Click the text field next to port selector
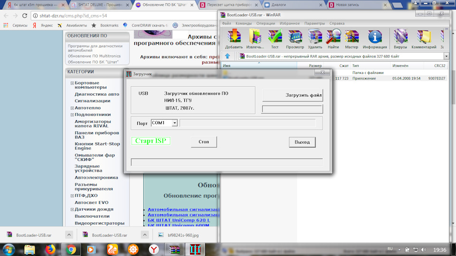The image size is (456, 256). click(x=248, y=123)
